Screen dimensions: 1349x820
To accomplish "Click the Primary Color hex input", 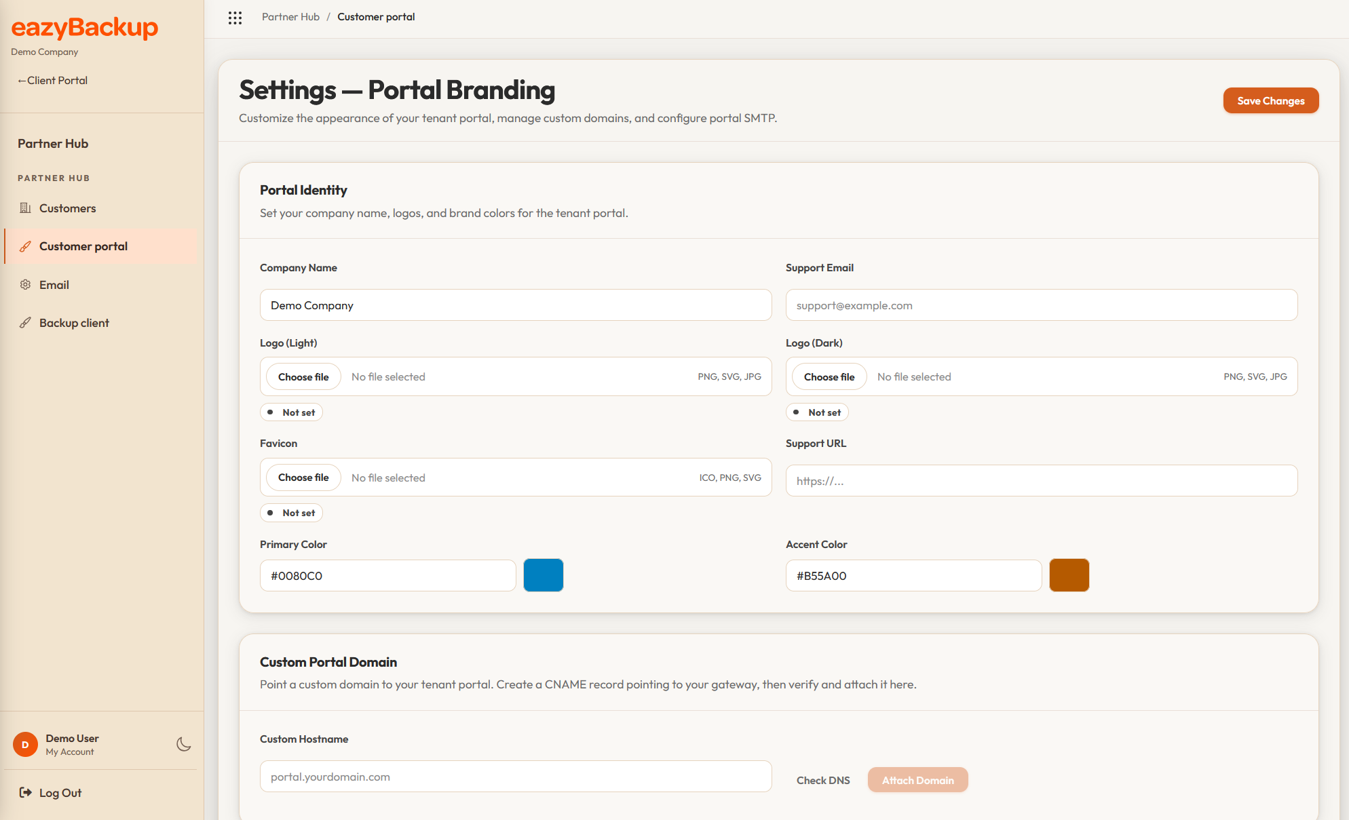I will (388, 576).
